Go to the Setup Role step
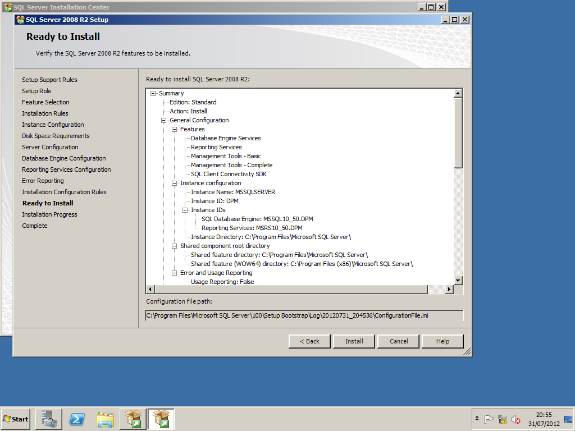 [36, 91]
